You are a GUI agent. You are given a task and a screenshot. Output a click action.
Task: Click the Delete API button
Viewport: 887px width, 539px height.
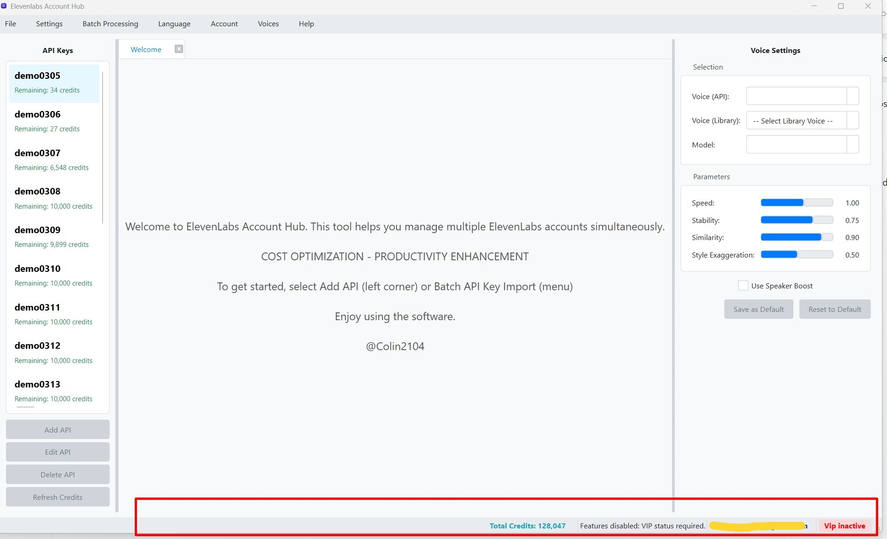58,475
